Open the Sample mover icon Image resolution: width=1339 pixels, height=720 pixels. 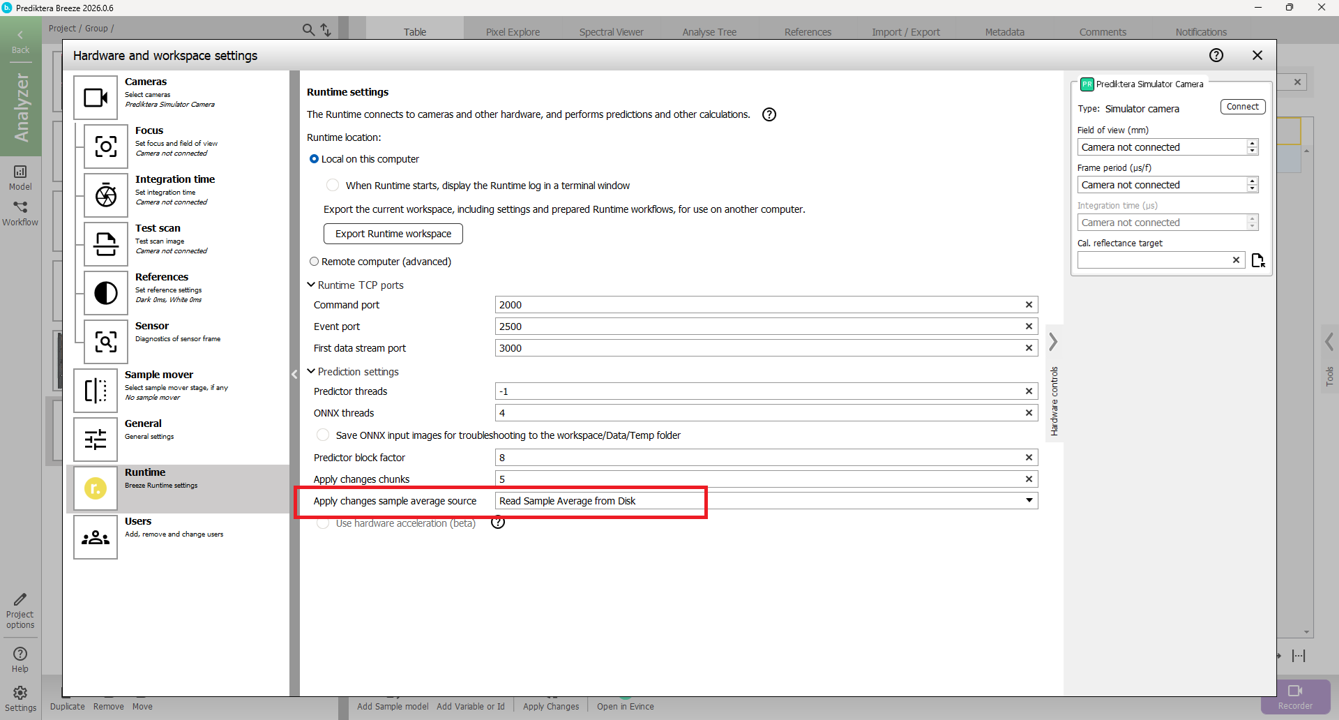click(96, 391)
